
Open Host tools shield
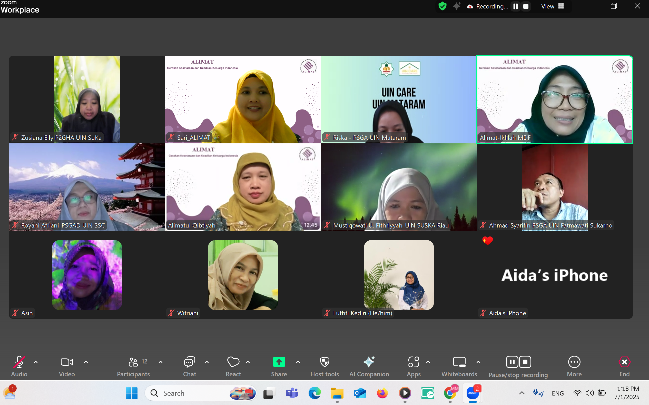(325, 366)
